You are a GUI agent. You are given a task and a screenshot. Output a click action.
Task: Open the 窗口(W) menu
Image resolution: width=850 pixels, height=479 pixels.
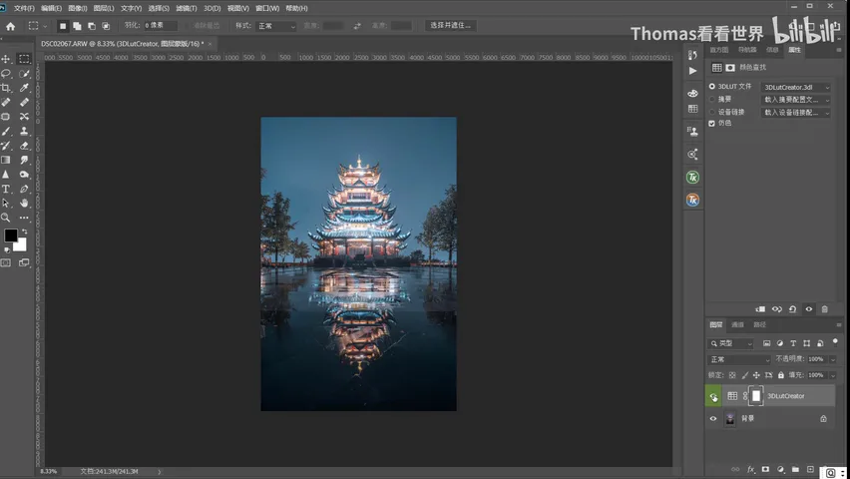(x=267, y=8)
